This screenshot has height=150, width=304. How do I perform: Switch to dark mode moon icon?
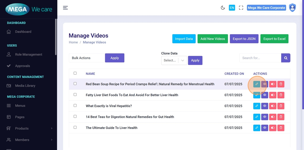[x=223, y=8]
